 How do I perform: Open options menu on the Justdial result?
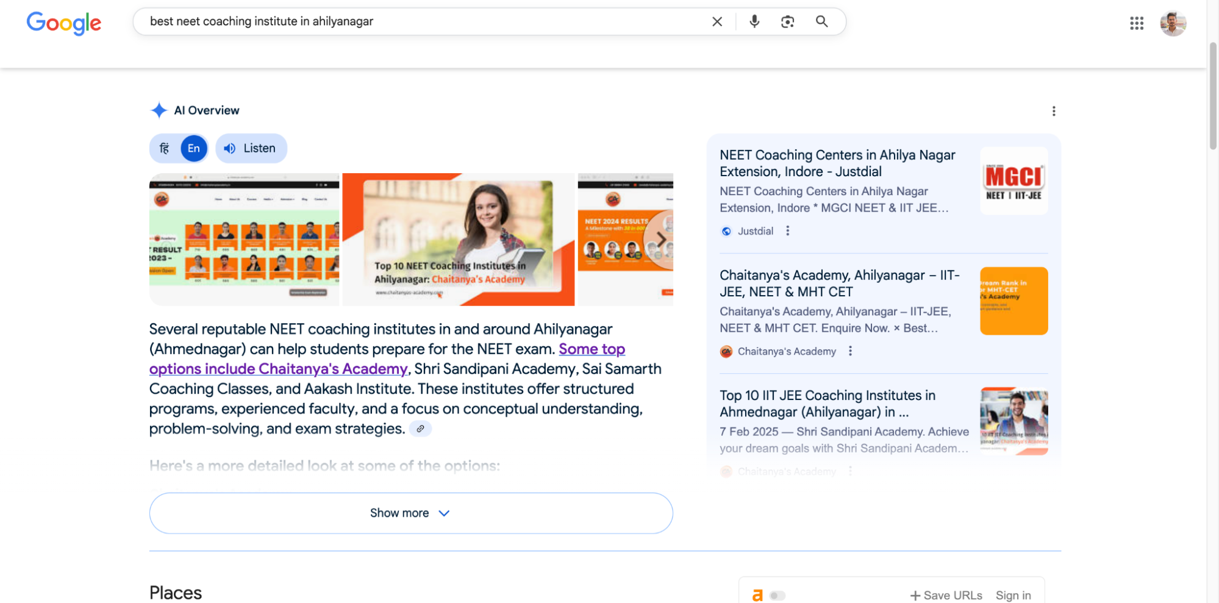click(x=787, y=231)
